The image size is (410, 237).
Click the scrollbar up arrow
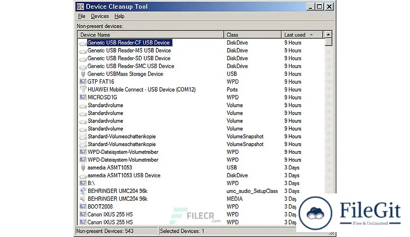328,34
